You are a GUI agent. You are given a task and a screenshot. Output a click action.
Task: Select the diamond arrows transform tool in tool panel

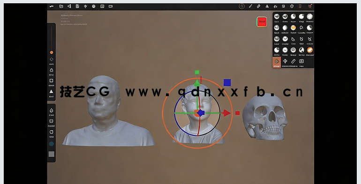pyautogui.click(x=285, y=61)
